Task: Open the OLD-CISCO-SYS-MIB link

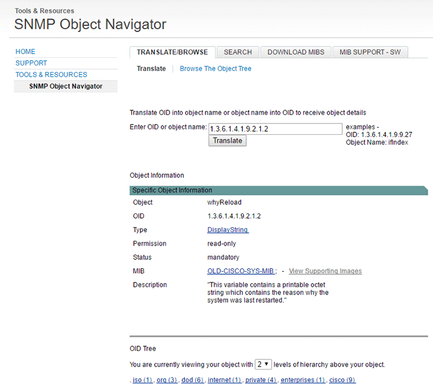Action: [x=241, y=271]
